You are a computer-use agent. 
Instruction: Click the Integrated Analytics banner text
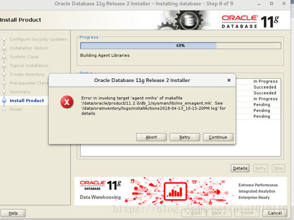coord(257,191)
